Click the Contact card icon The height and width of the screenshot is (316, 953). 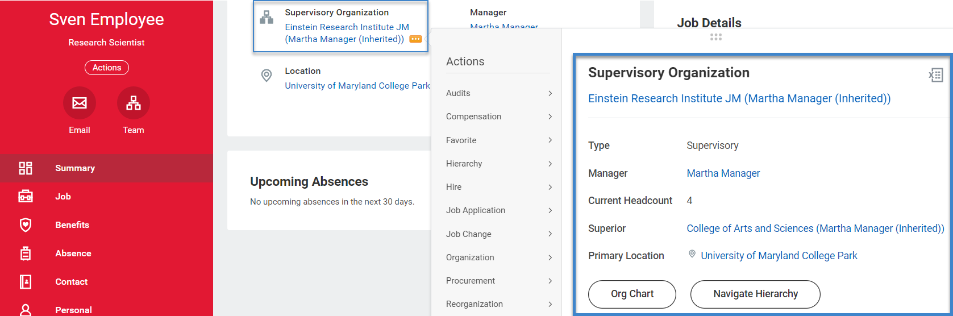pyautogui.click(x=26, y=282)
